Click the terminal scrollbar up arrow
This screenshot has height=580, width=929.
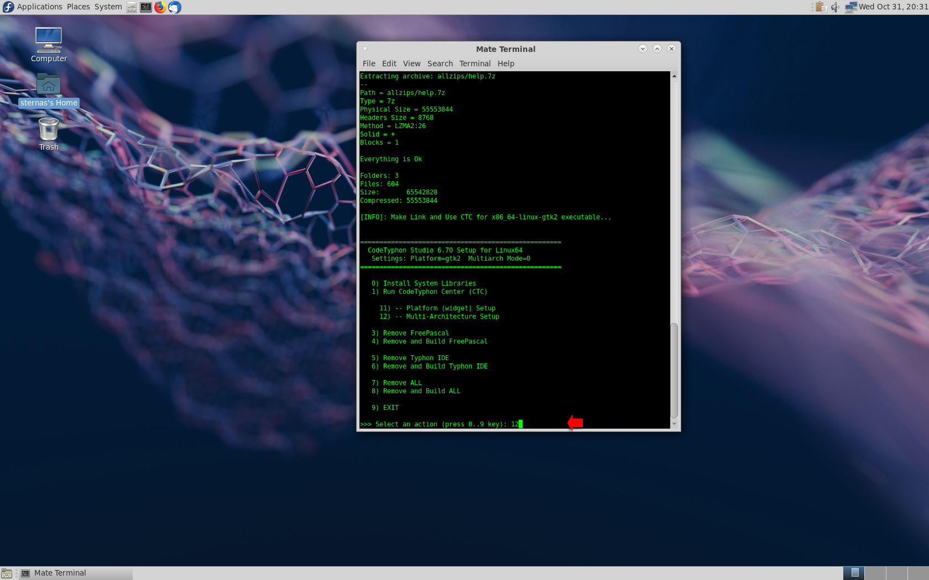(674, 76)
